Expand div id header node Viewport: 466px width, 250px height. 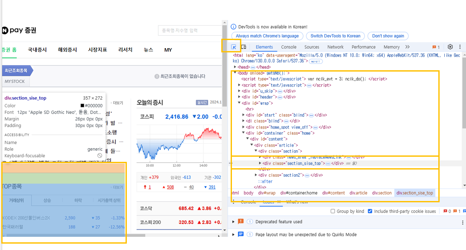239,97
